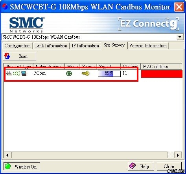Select the Site Survey tab

[x=114, y=45]
